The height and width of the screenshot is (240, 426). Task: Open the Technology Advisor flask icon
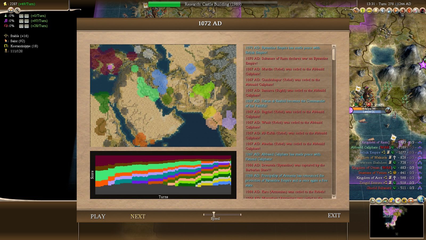[389, 11]
